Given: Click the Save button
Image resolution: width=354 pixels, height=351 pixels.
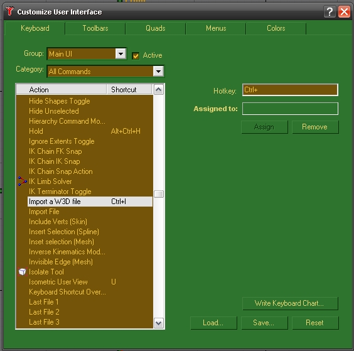Looking at the screenshot, I should (x=264, y=323).
